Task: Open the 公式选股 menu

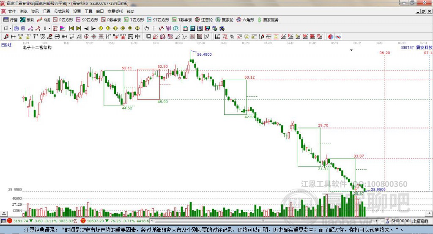Action: coord(62,11)
